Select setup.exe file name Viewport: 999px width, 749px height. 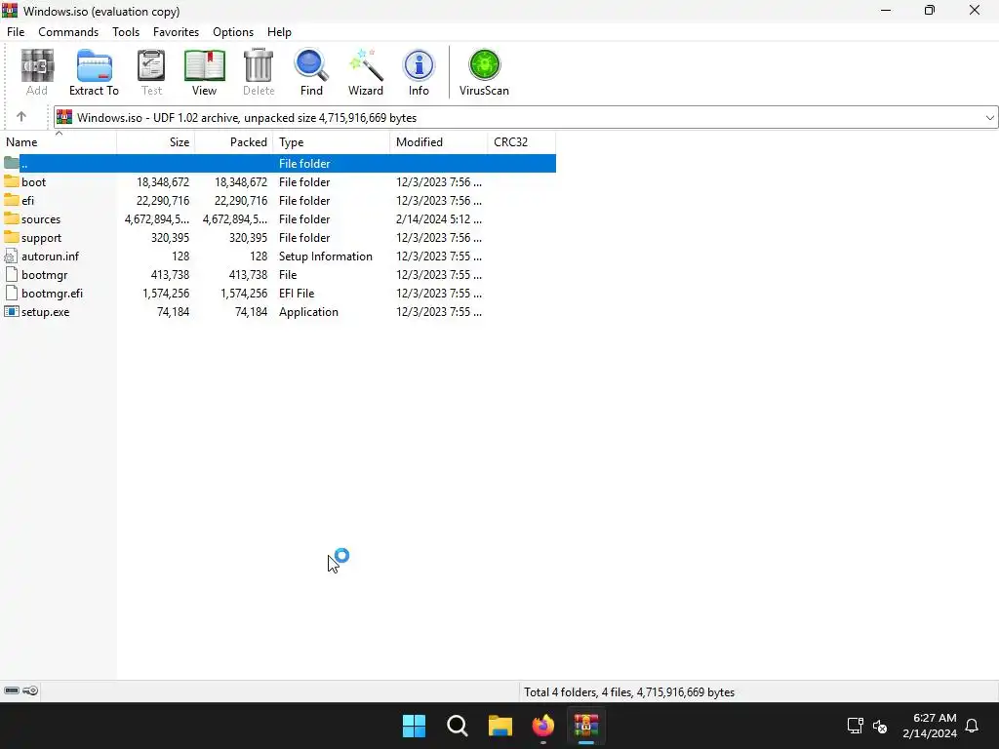point(45,312)
